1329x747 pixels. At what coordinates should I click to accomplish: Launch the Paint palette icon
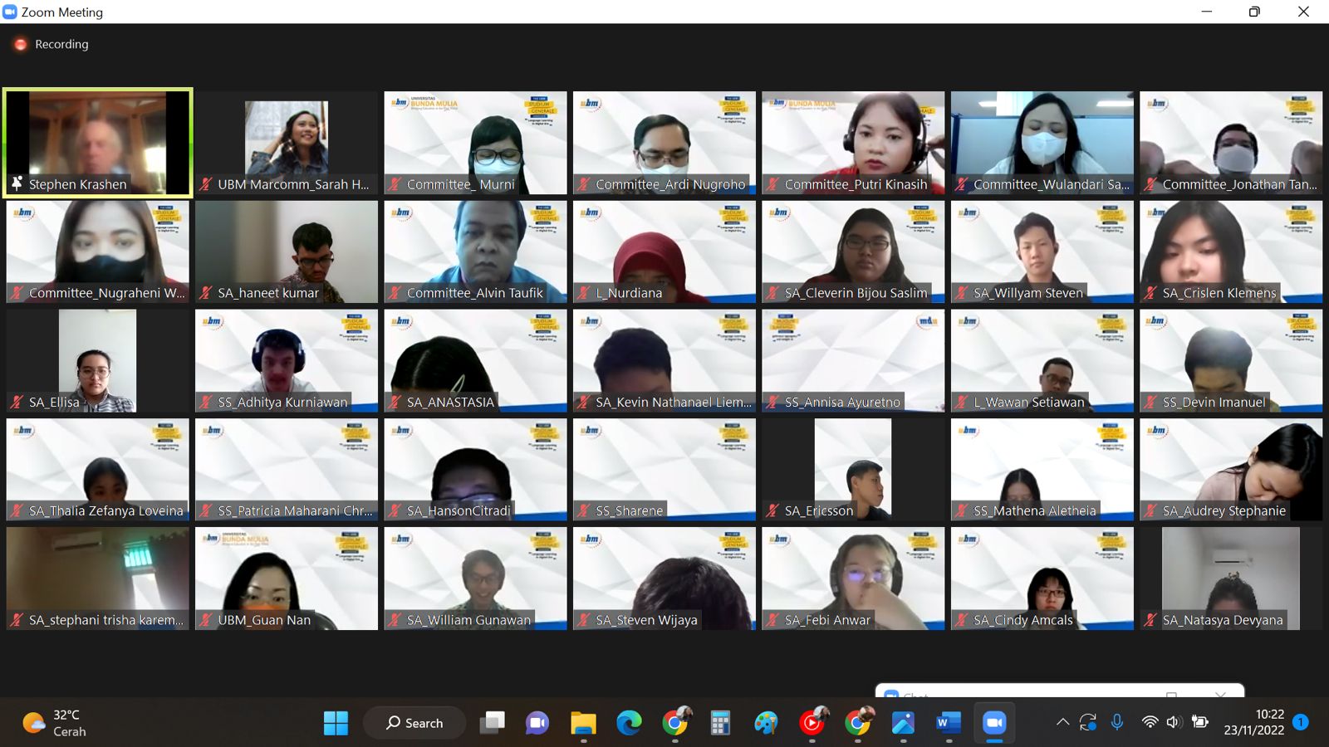pos(766,723)
